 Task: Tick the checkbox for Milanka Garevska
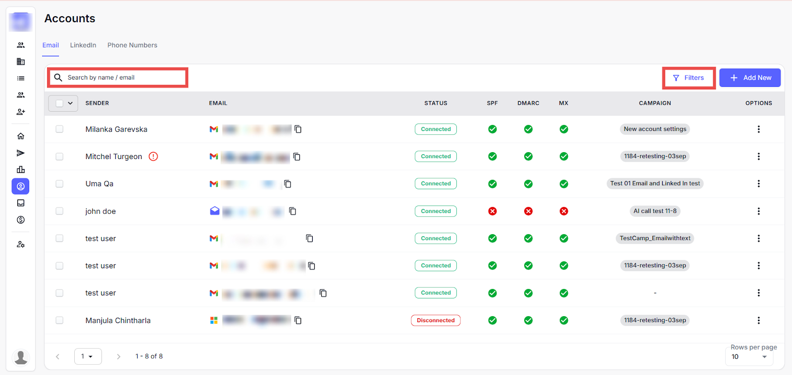click(x=59, y=129)
